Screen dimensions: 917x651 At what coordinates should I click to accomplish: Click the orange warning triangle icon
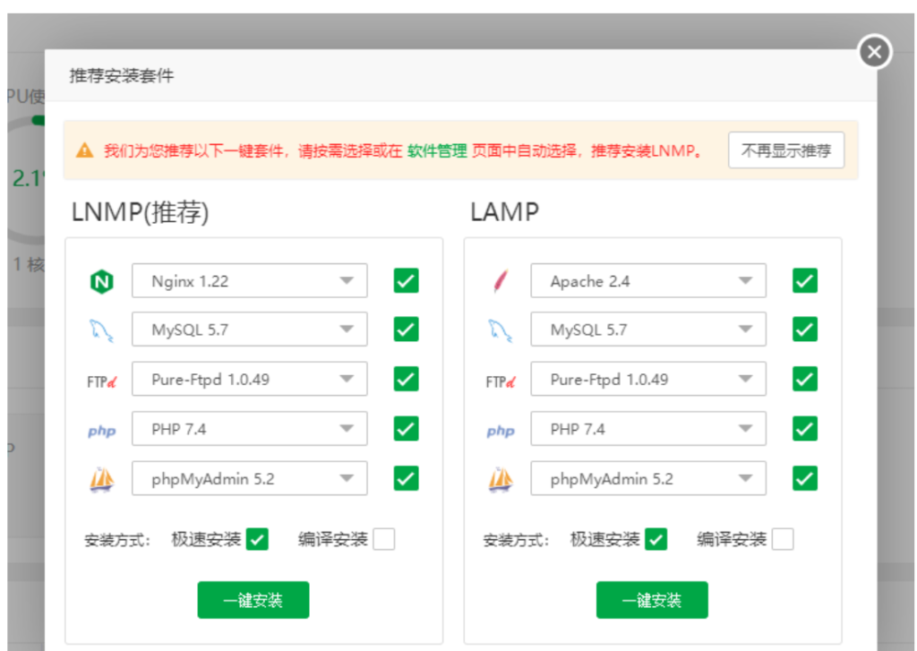coord(85,150)
